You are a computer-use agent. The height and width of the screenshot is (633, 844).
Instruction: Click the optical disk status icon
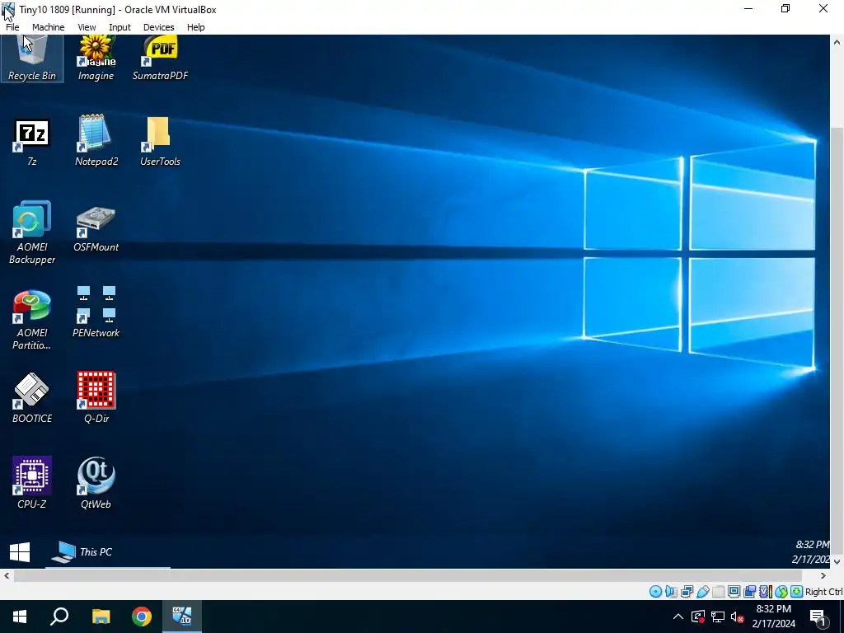pos(655,592)
